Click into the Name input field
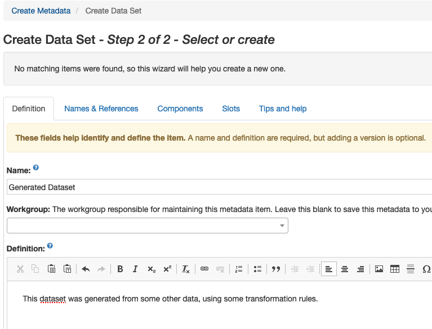 pos(219,187)
